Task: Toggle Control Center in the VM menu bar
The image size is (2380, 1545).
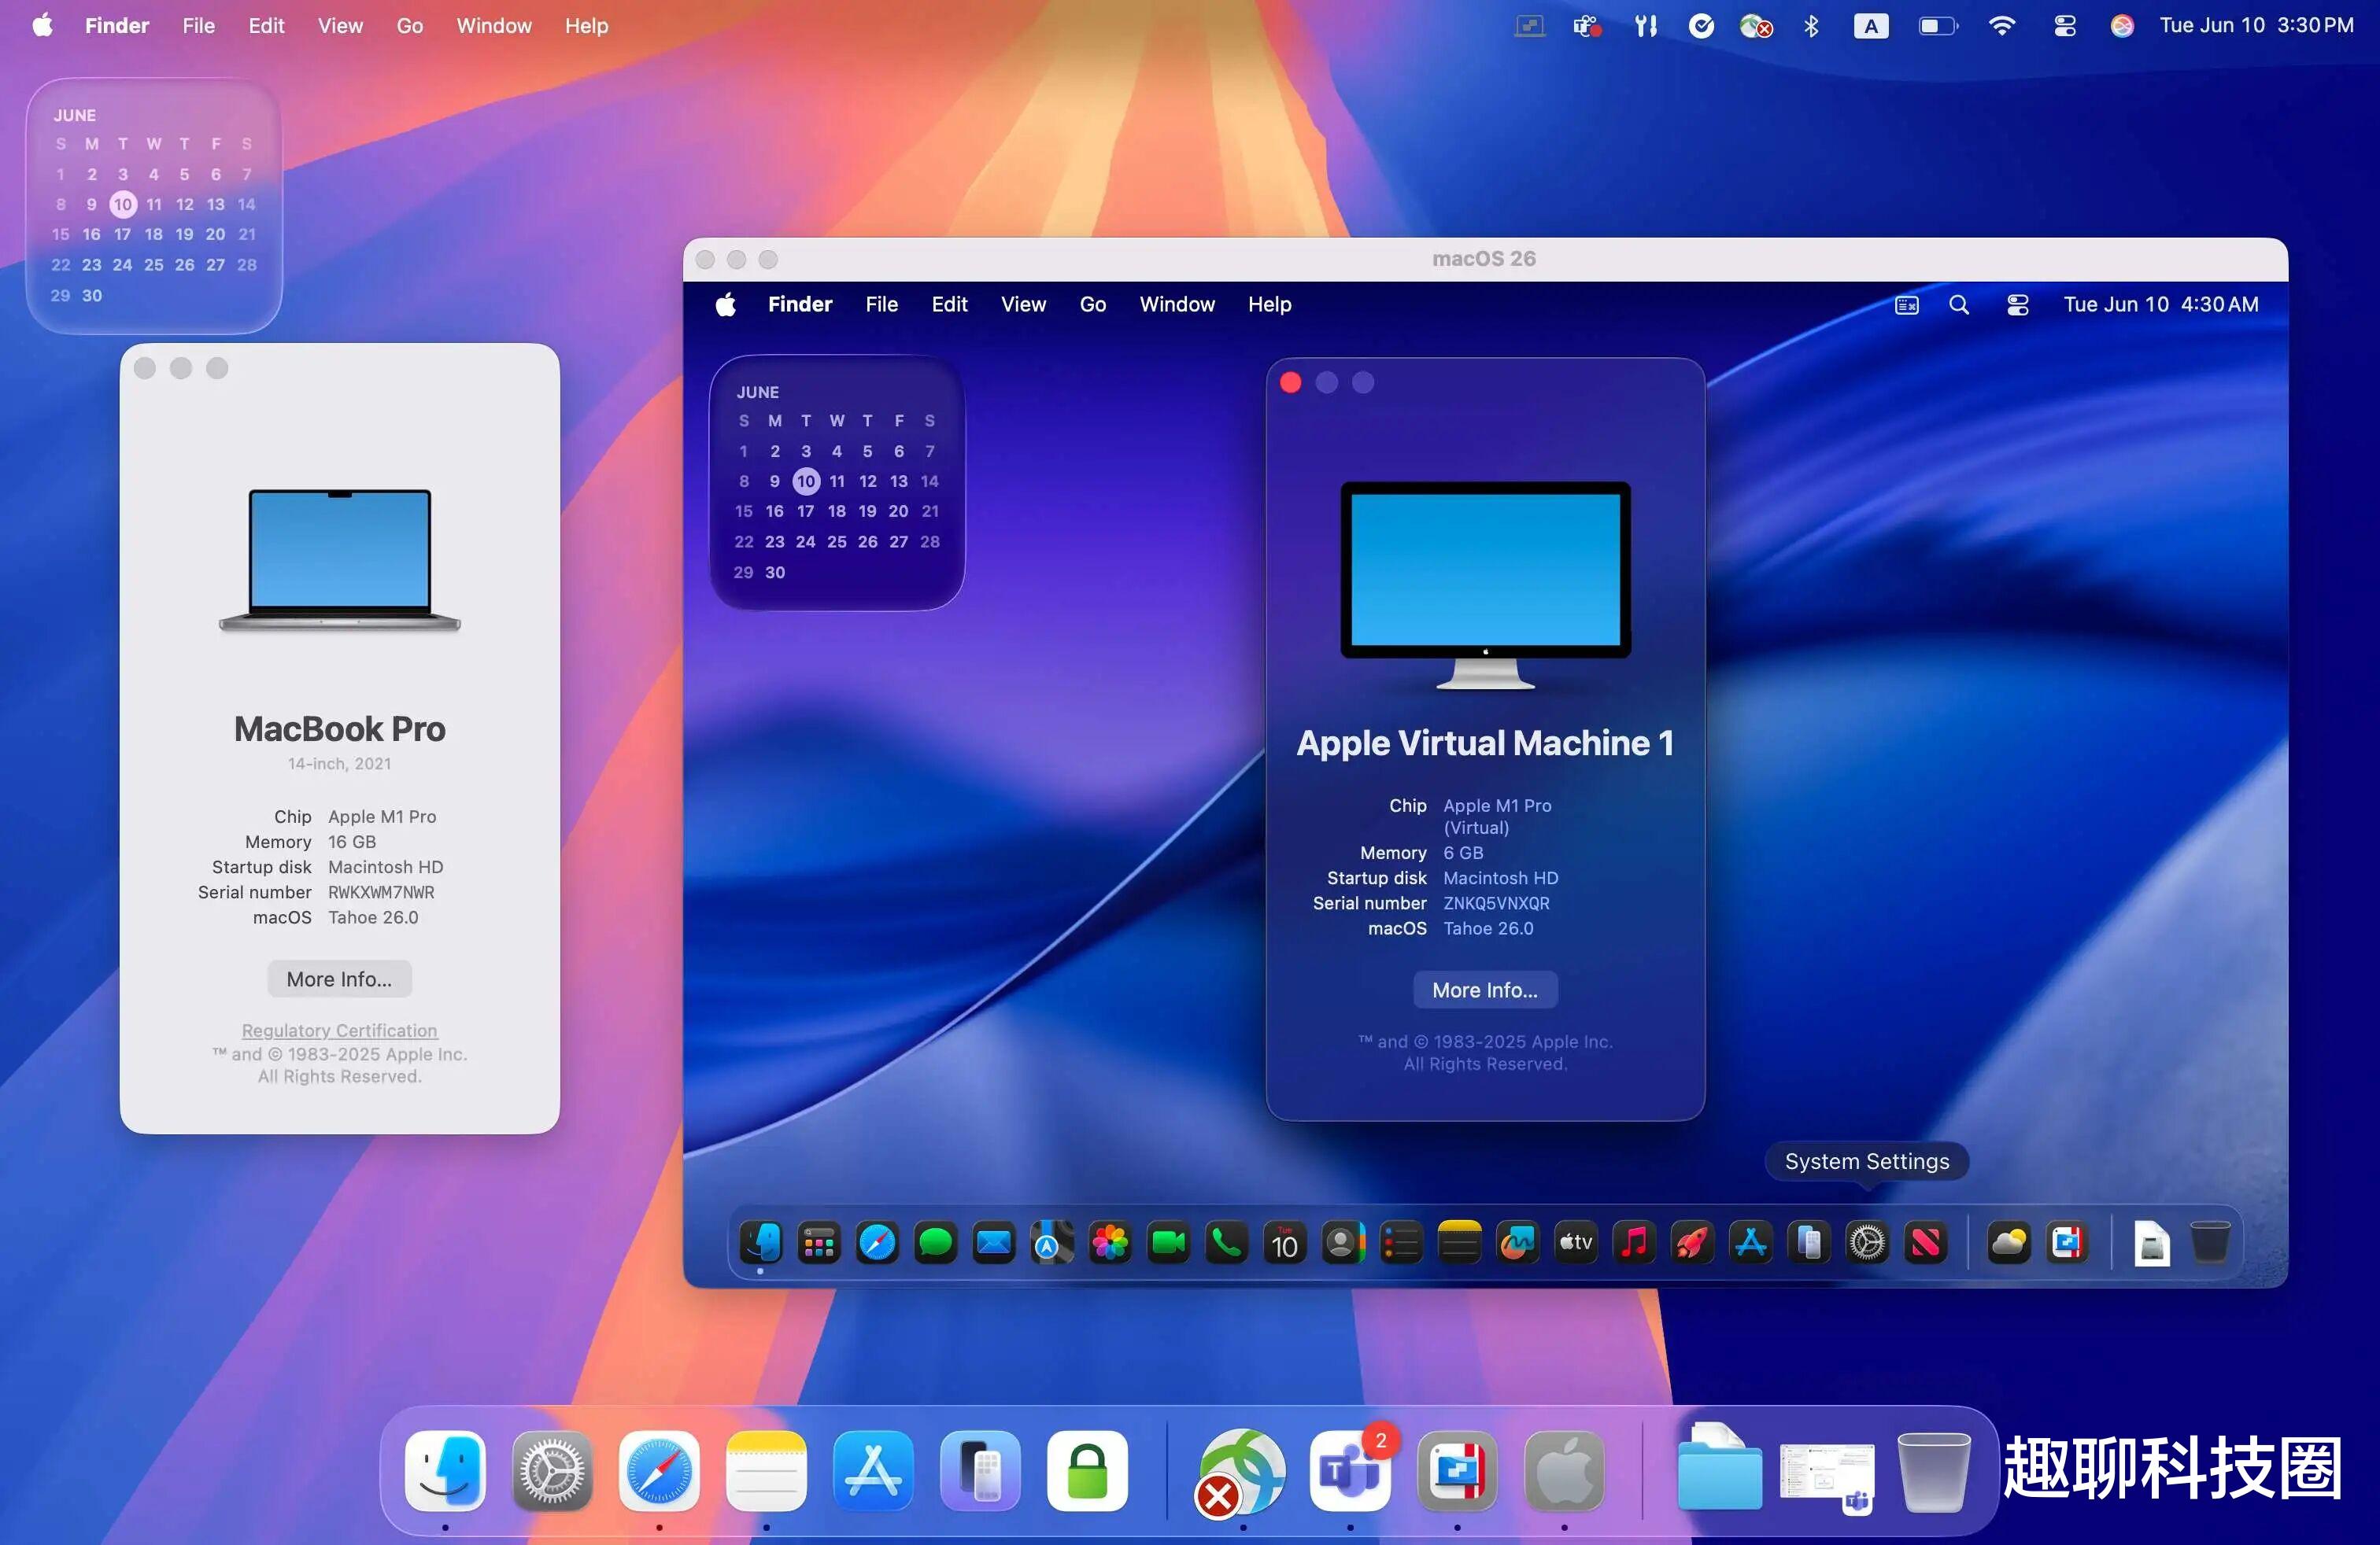Action: [2018, 304]
